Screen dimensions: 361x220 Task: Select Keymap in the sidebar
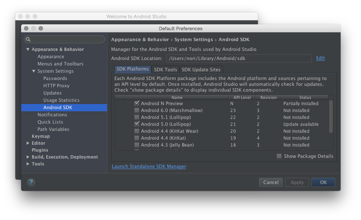pyautogui.click(x=41, y=136)
